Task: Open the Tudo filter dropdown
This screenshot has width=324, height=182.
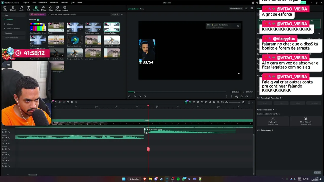Action: click(x=115, y=14)
